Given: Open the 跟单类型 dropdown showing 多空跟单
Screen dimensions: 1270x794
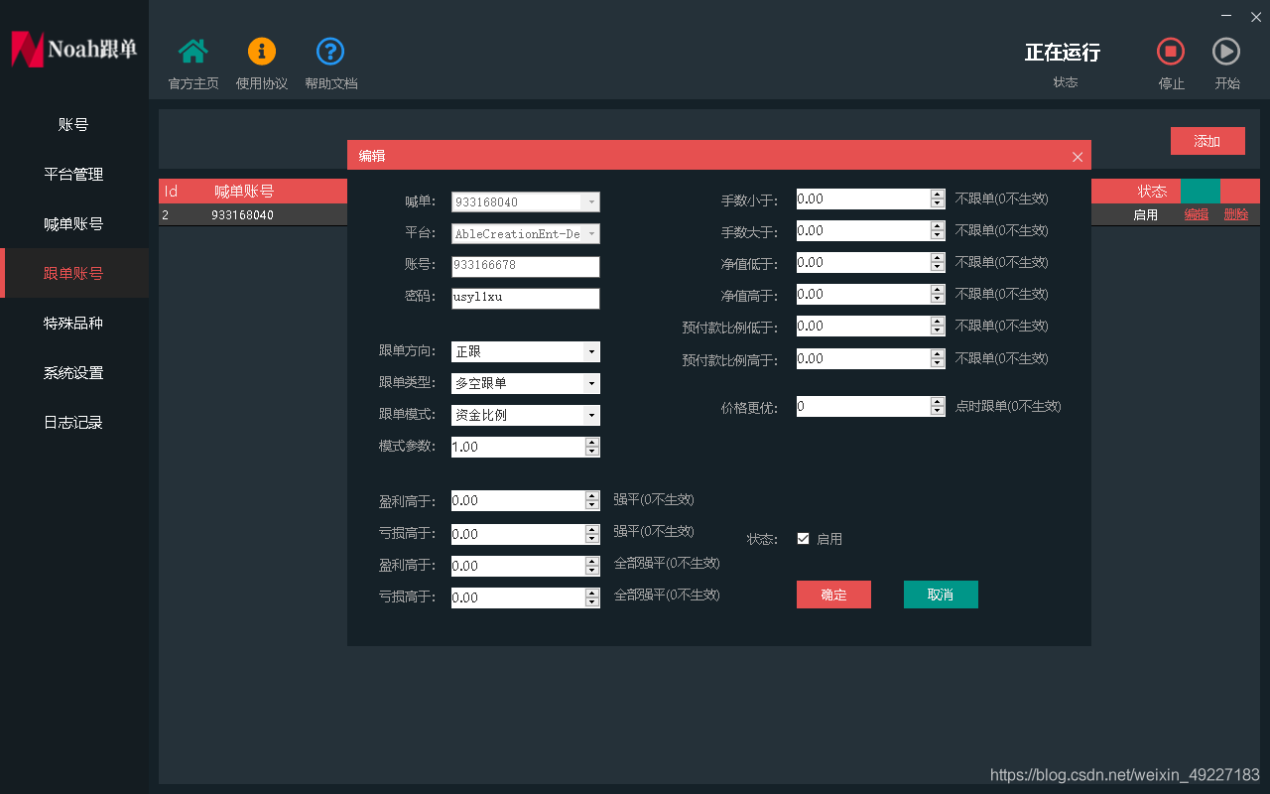Looking at the screenshot, I should point(526,383).
